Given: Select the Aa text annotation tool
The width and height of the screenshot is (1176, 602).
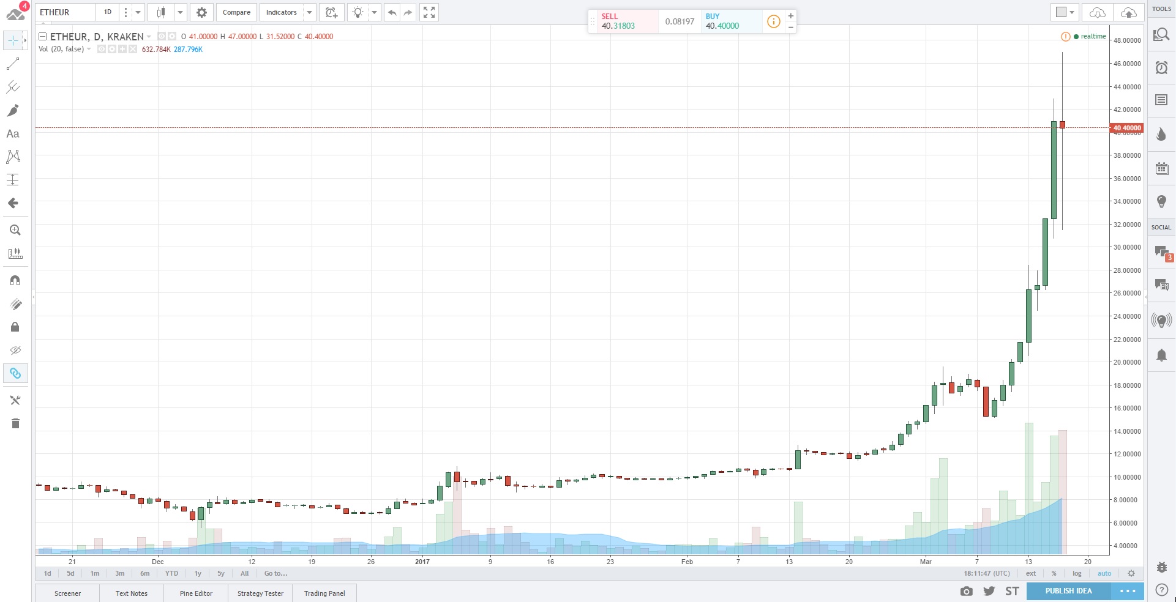Looking at the screenshot, I should [x=13, y=133].
